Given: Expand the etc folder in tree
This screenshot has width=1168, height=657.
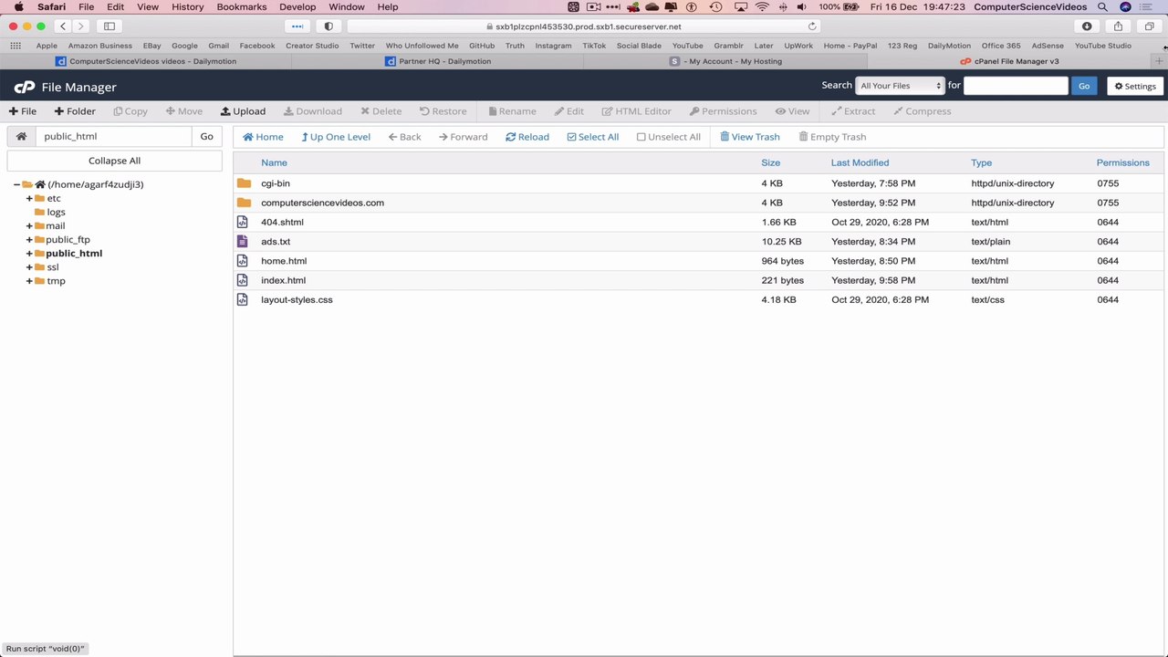Looking at the screenshot, I should point(29,198).
